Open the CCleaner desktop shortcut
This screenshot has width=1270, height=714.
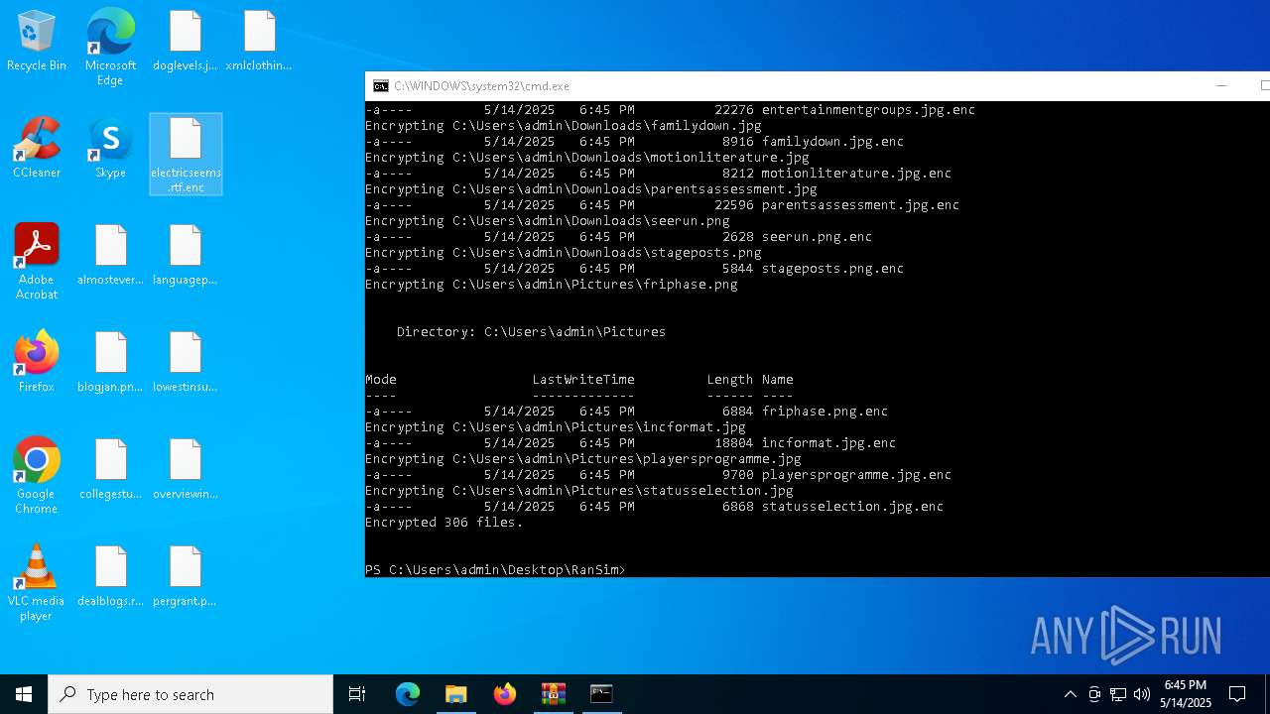[37, 149]
